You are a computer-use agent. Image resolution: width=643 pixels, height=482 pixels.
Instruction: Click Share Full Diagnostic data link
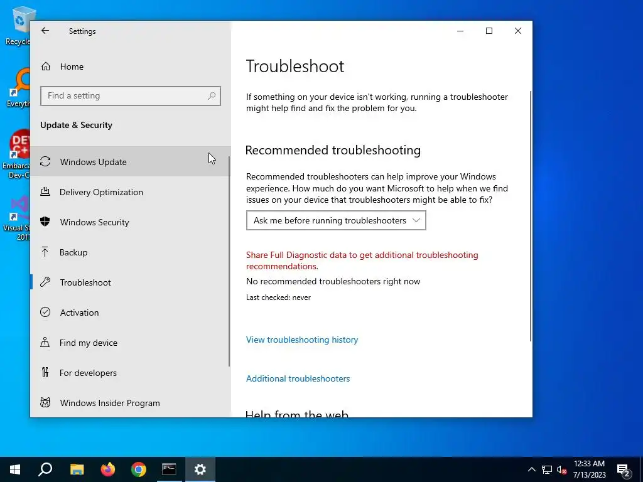click(362, 260)
